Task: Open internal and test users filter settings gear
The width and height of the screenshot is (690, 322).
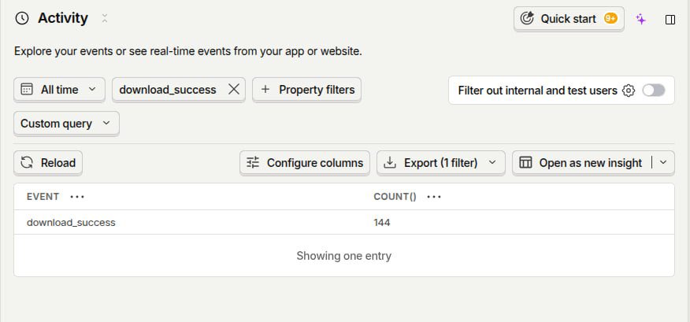Action: point(629,91)
